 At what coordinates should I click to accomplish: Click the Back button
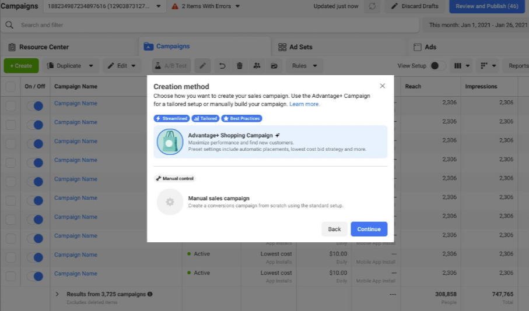pos(334,229)
